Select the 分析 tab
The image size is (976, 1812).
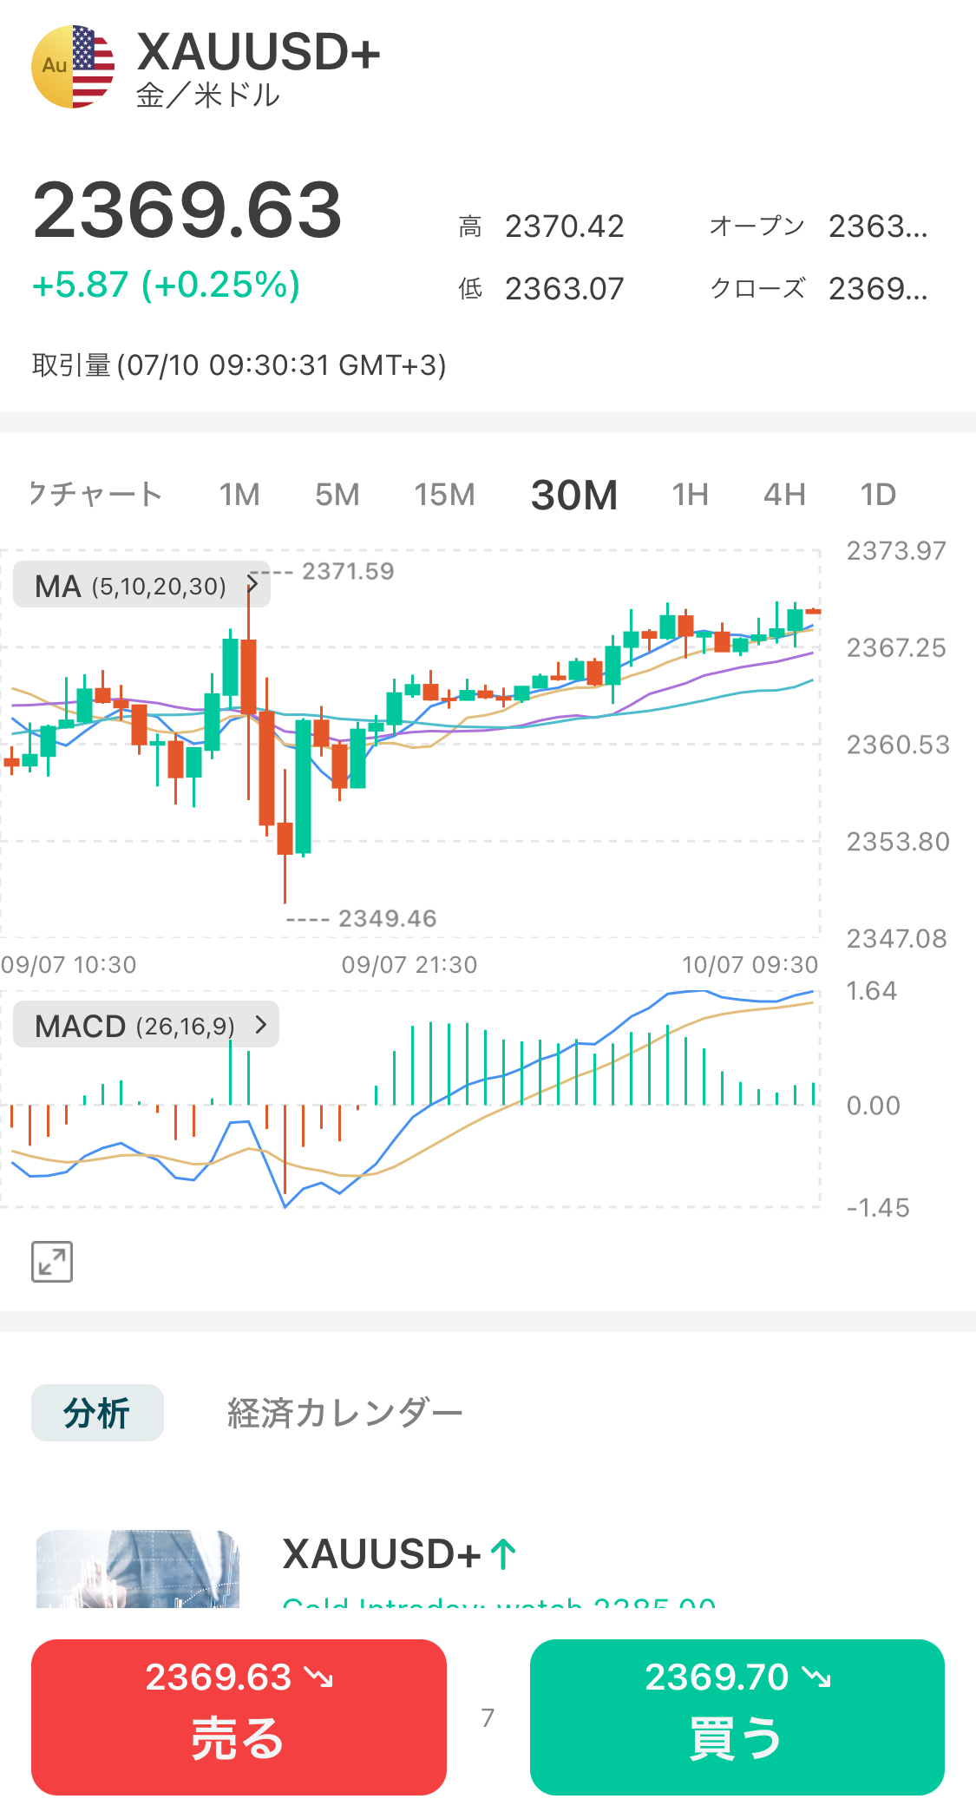tap(97, 1413)
